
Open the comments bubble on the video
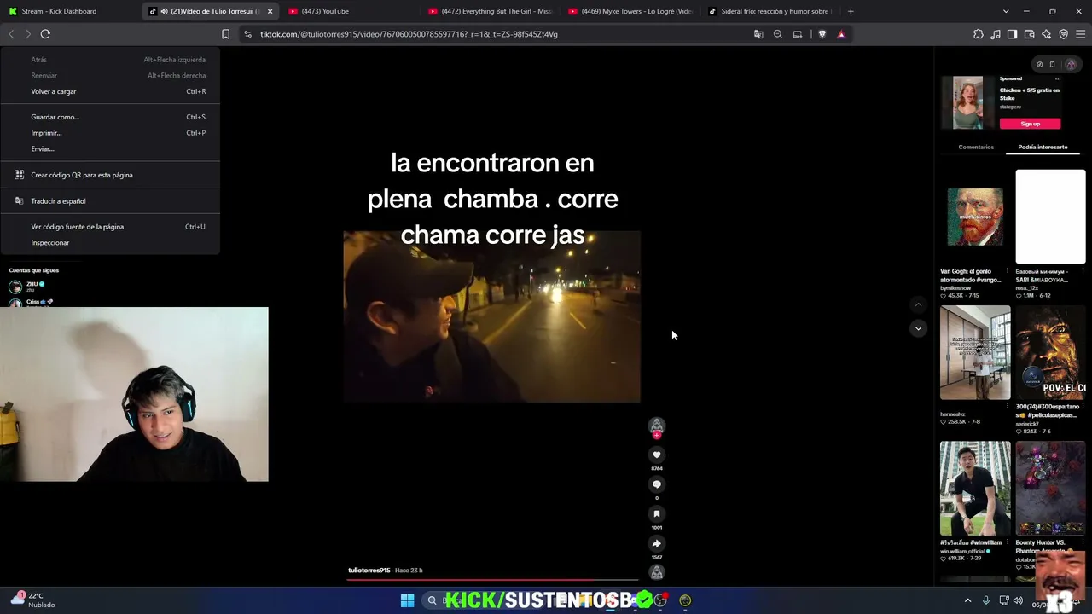click(x=656, y=484)
